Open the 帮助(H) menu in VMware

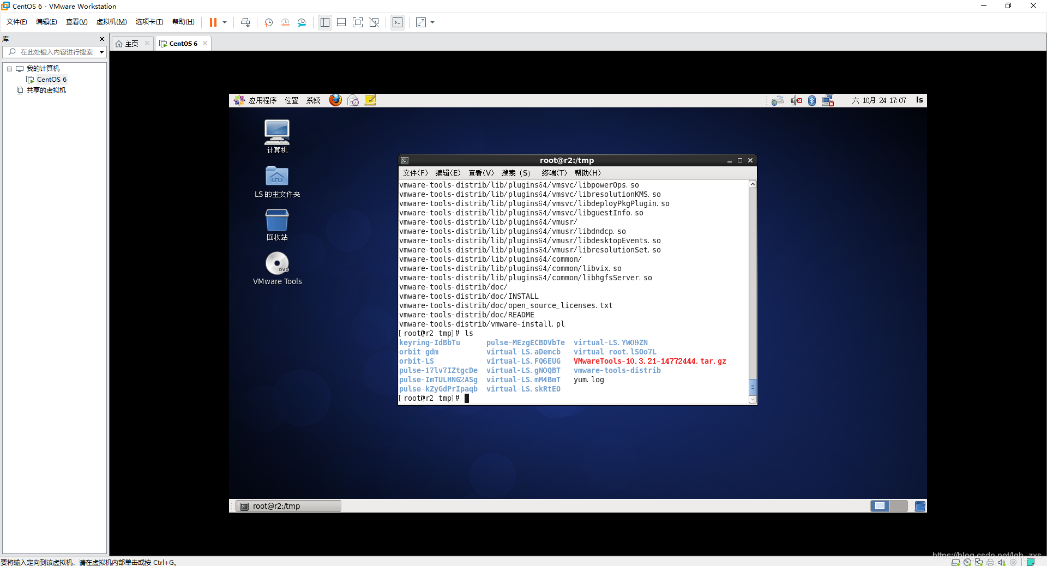pos(183,22)
